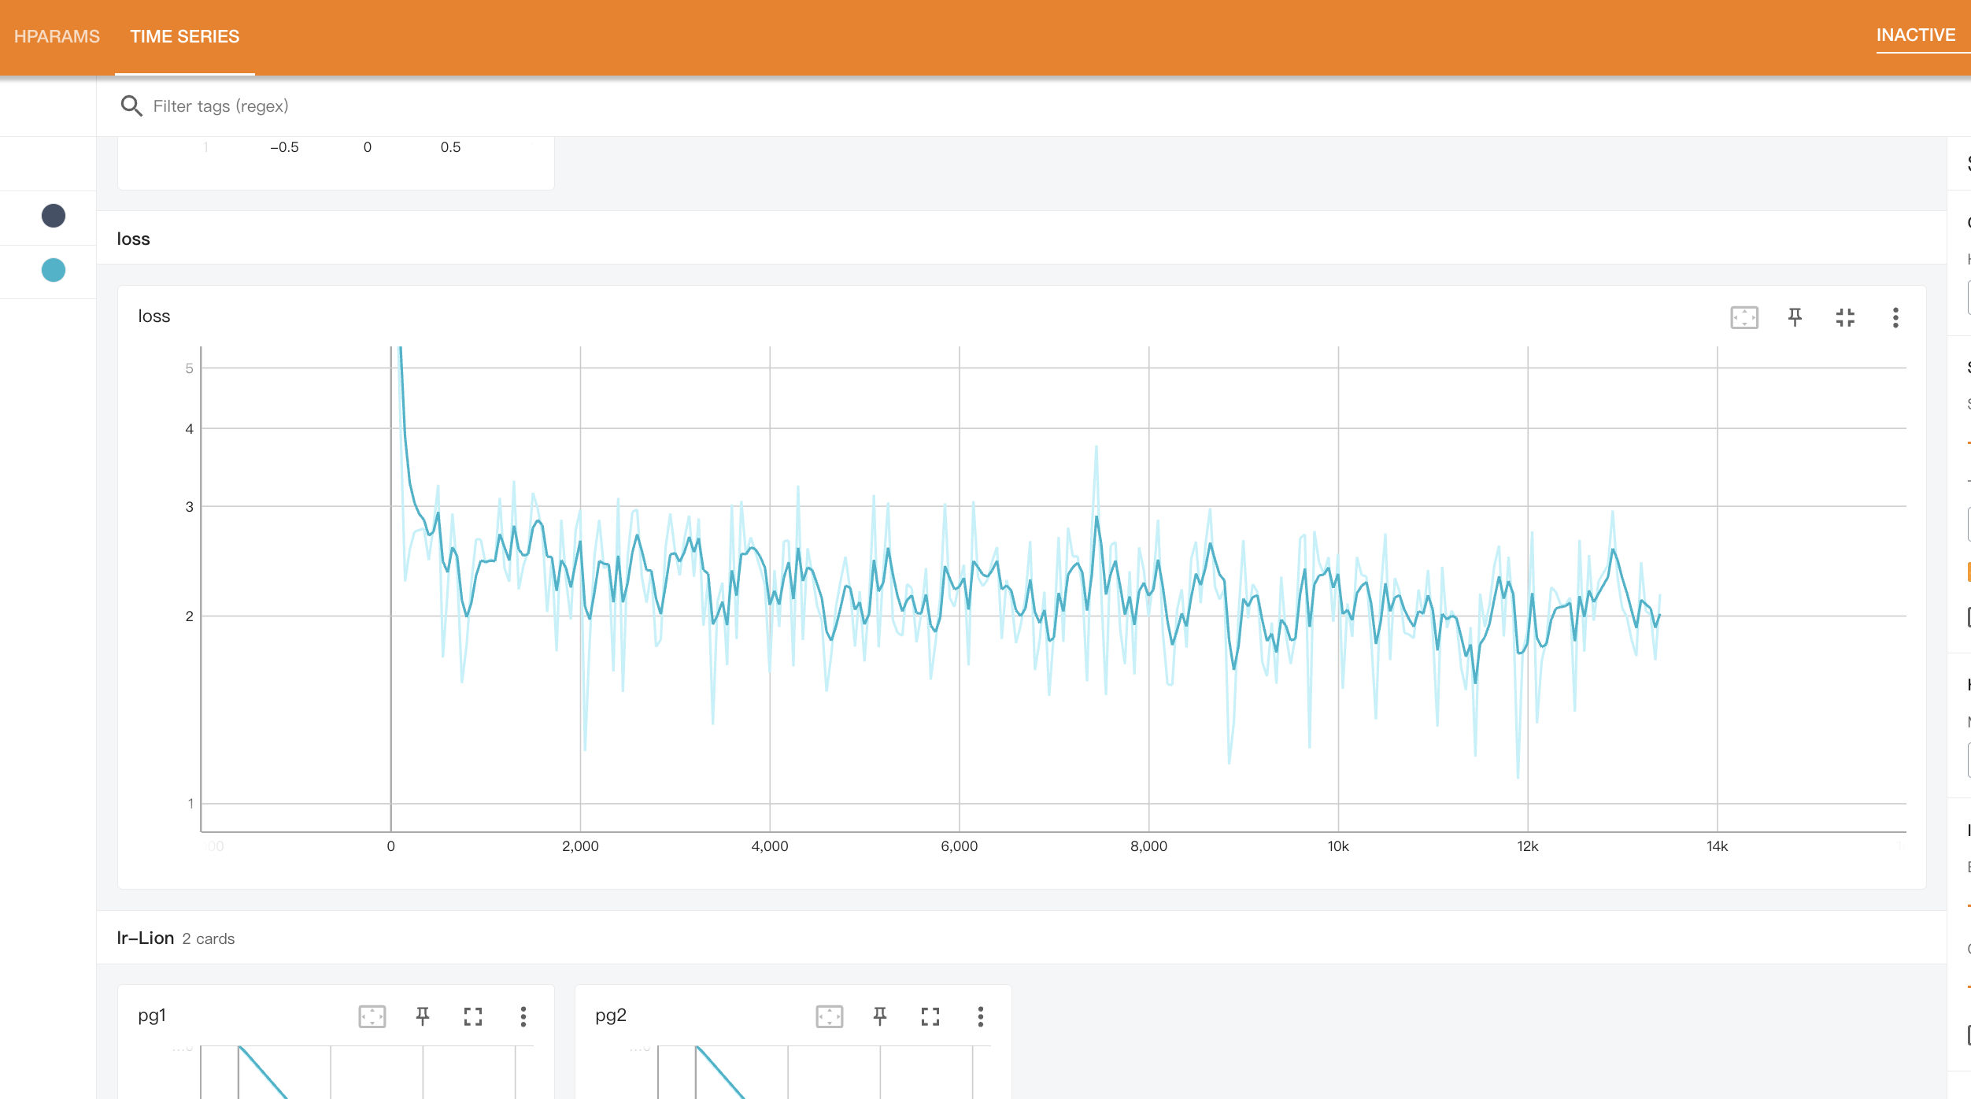Screen dimensions: 1971x1099
Task: Open pg1 card three-dot menu
Action: (523, 1016)
